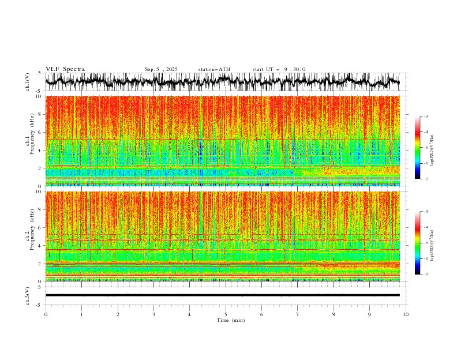This screenshot has width=457, height=353.
Task: Click the ch.1 frequency axis "8" tick label
Action: tap(40, 114)
